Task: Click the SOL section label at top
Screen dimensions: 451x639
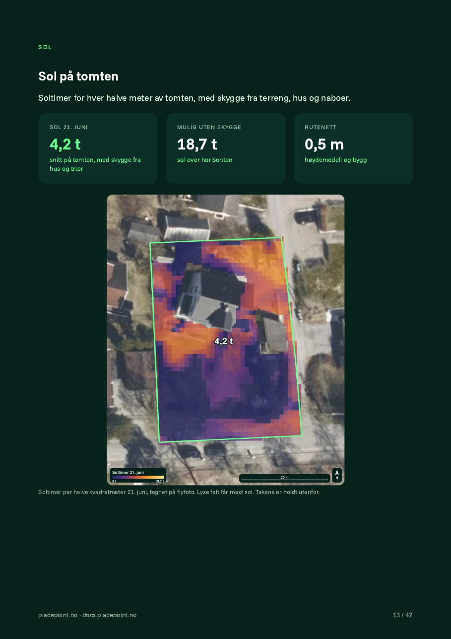Action: (45, 47)
